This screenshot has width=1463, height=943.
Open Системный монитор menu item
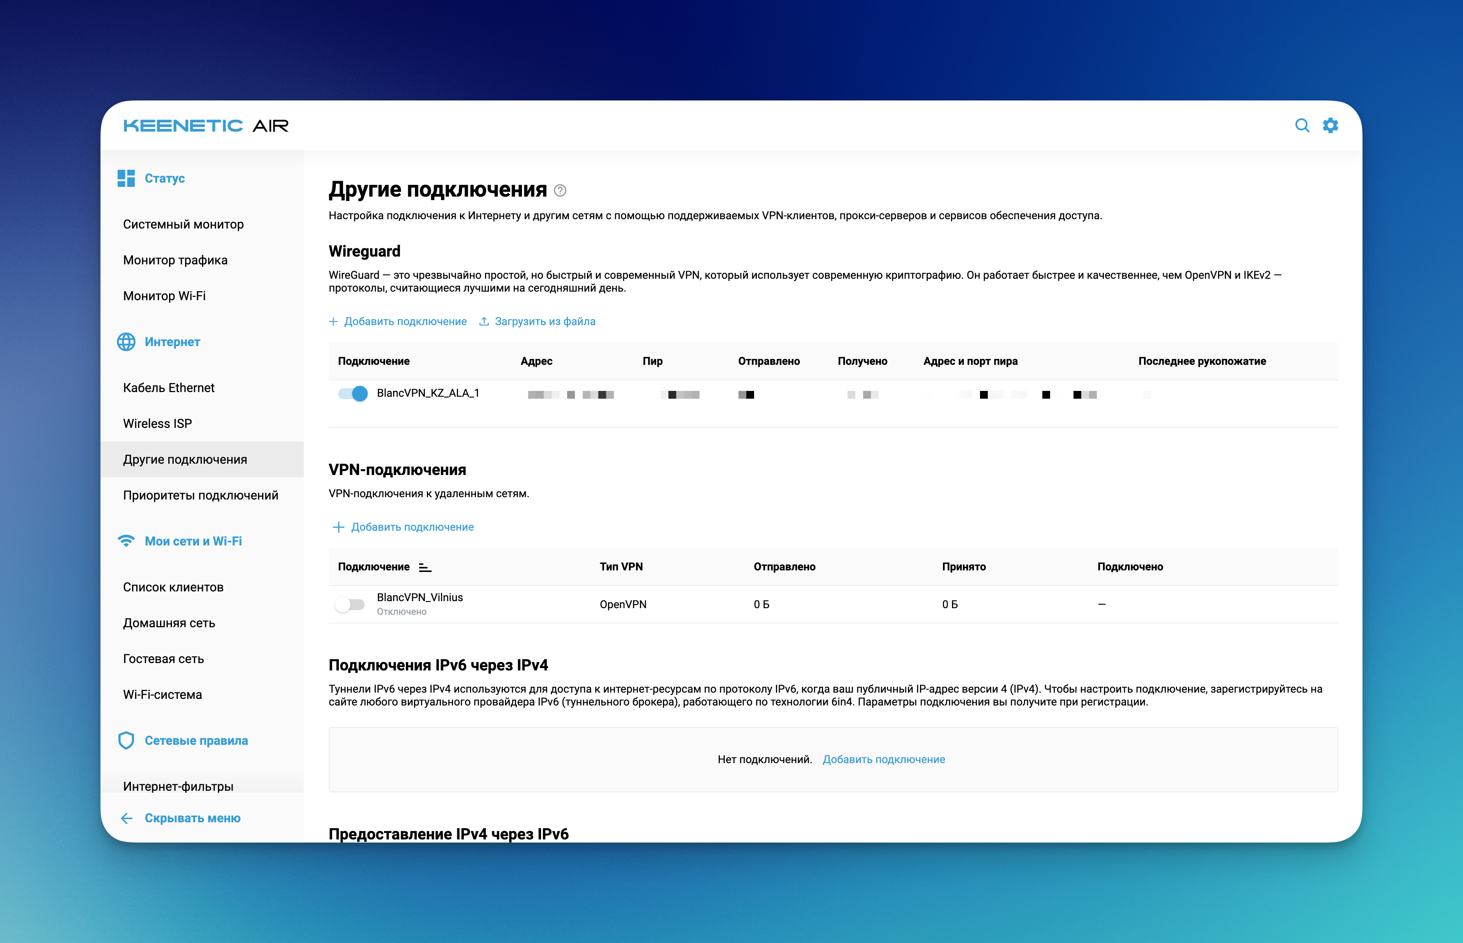[183, 224]
